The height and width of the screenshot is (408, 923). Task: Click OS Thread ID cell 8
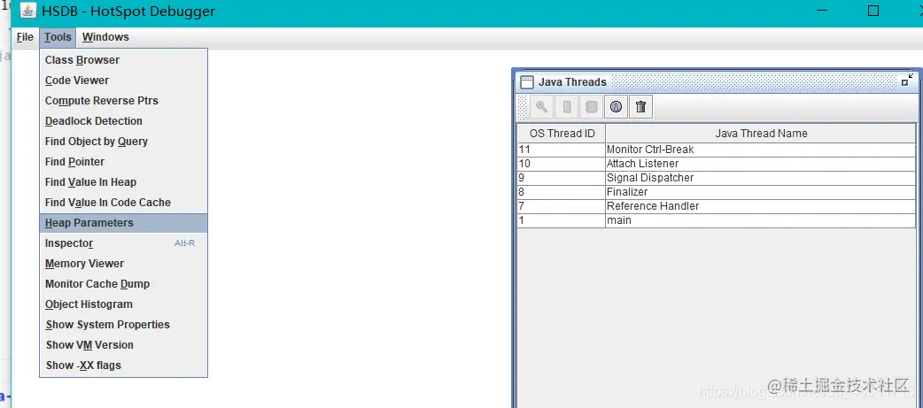[562, 192]
